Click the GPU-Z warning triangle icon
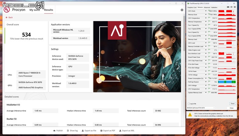239x136 pixels. pos(190,114)
